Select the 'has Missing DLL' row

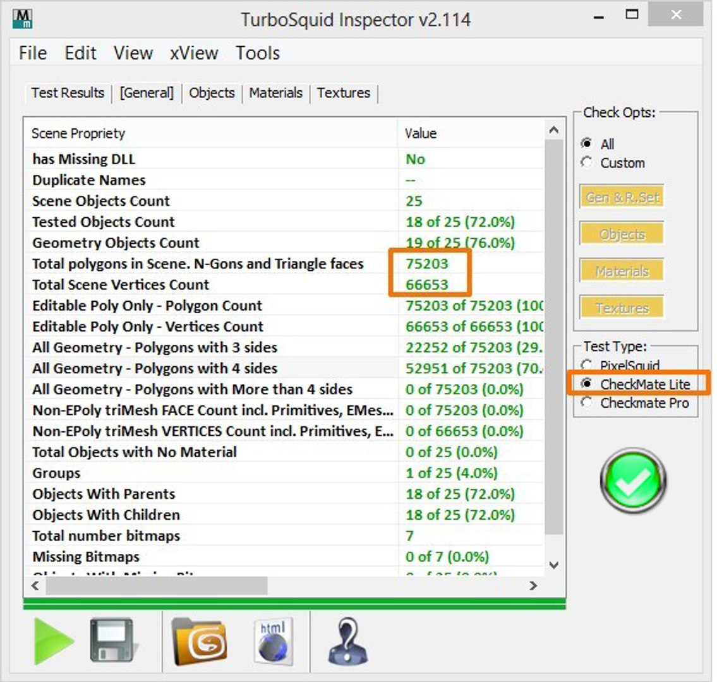284,159
